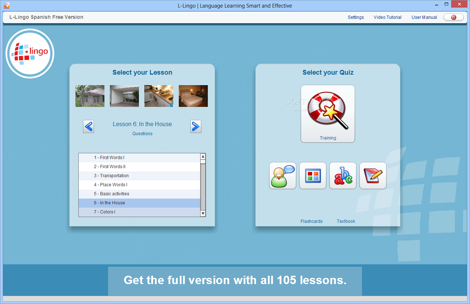Open Flashcards
This screenshot has width=470, height=304.
pyautogui.click(x=312, y=221)
